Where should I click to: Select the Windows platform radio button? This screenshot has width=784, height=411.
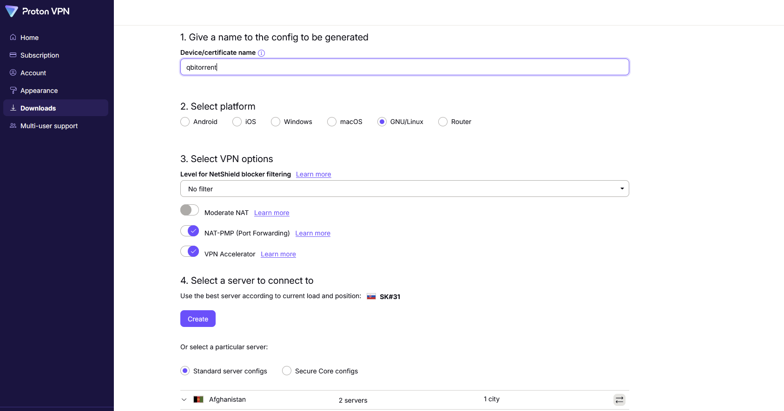276,122
